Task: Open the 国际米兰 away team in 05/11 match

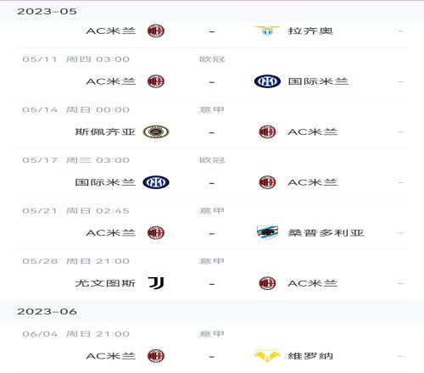Action: [318, 81]
